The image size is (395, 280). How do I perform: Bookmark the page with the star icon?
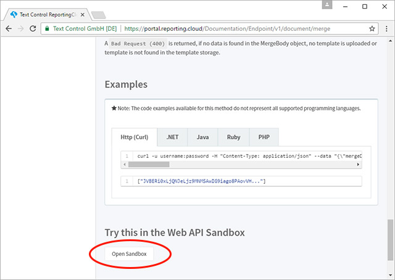(372, 29)
